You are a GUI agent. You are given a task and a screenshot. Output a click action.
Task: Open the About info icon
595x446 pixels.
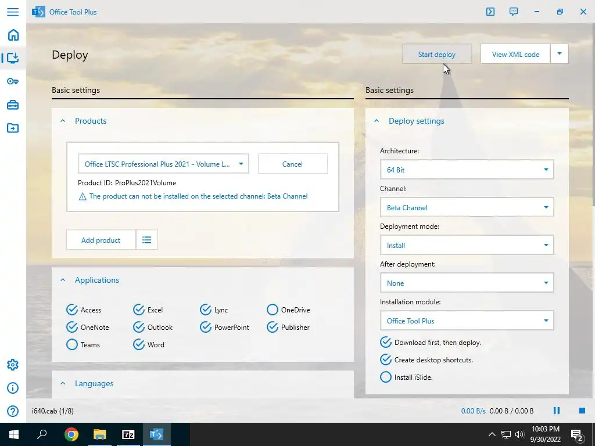coord(13,388)
